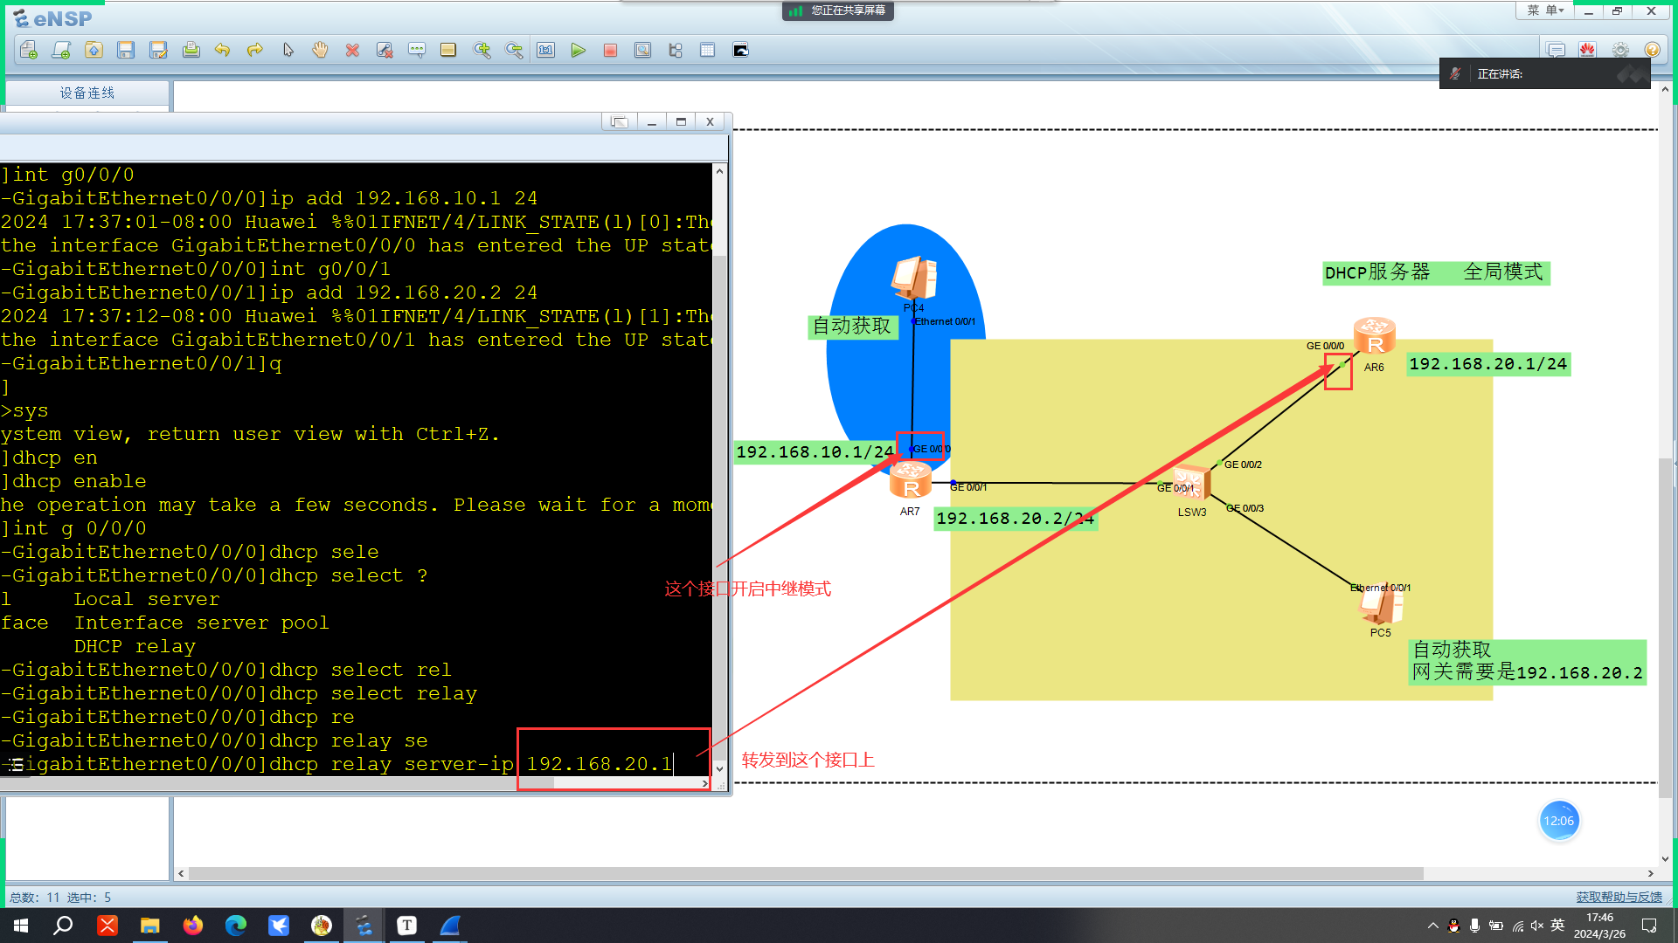Open the Firefox taskbar icon

click(193, 925)
